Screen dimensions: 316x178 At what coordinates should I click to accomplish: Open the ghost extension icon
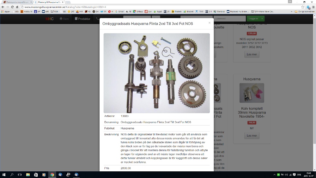click(308, 7)
